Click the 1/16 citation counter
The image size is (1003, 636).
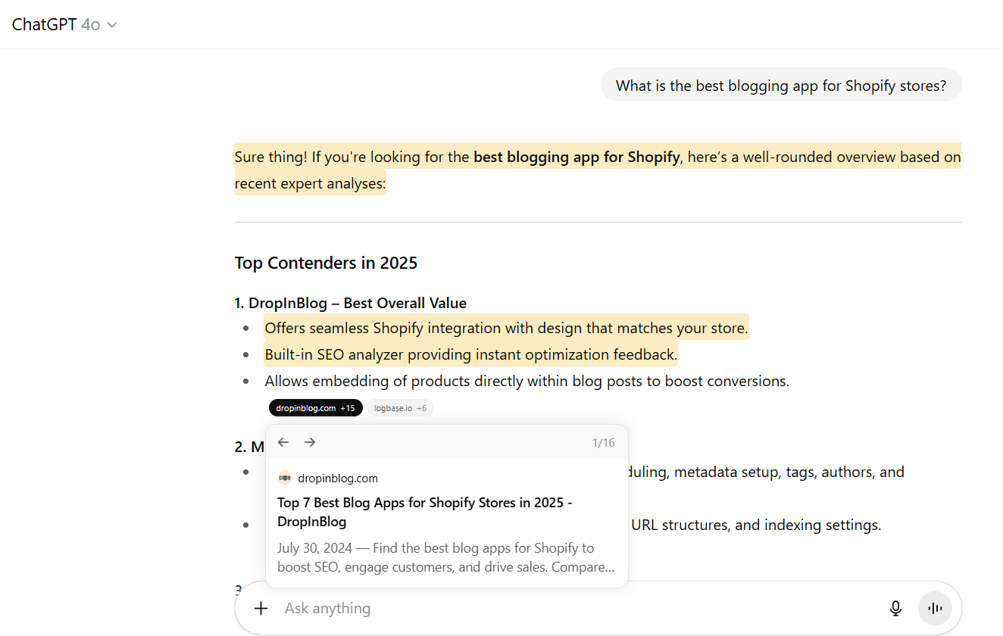click(604, 443)
